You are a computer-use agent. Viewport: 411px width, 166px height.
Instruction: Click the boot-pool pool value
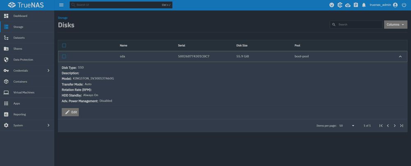(x=302, y=57)
